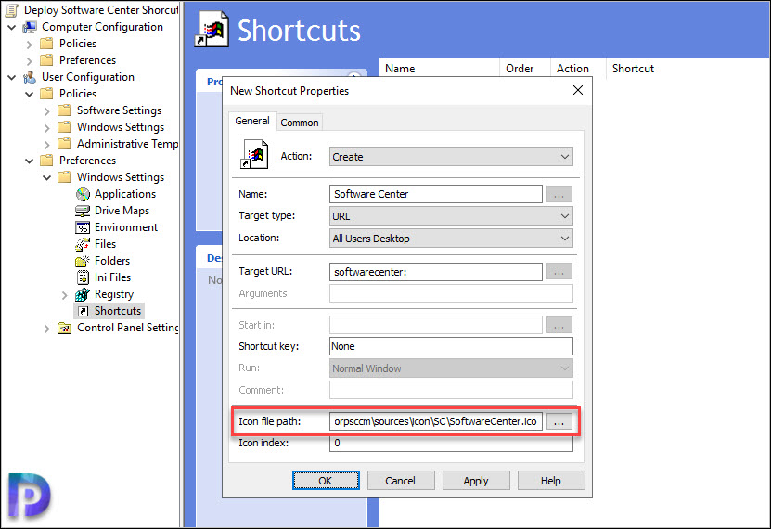This screenshot has height=529, width=771.
Task: Click the User Configuration icon
Action: coord(30,77)
